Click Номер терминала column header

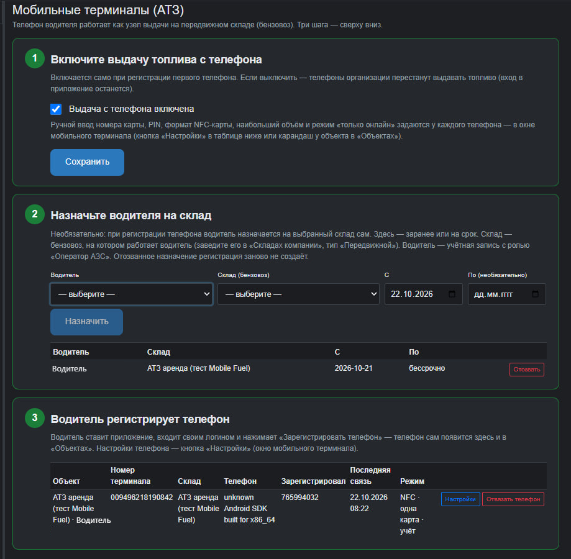[130, 476]
